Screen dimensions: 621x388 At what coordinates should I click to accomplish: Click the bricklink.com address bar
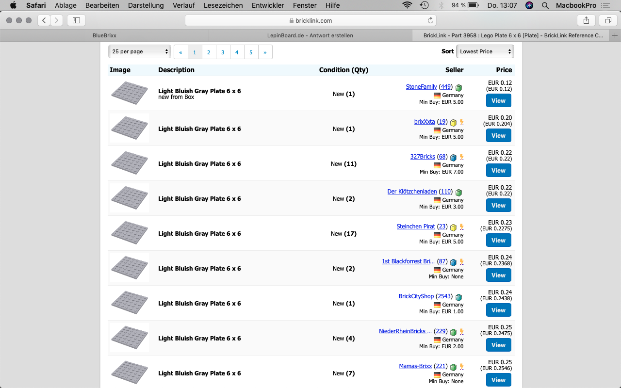[x=310, y=20]
